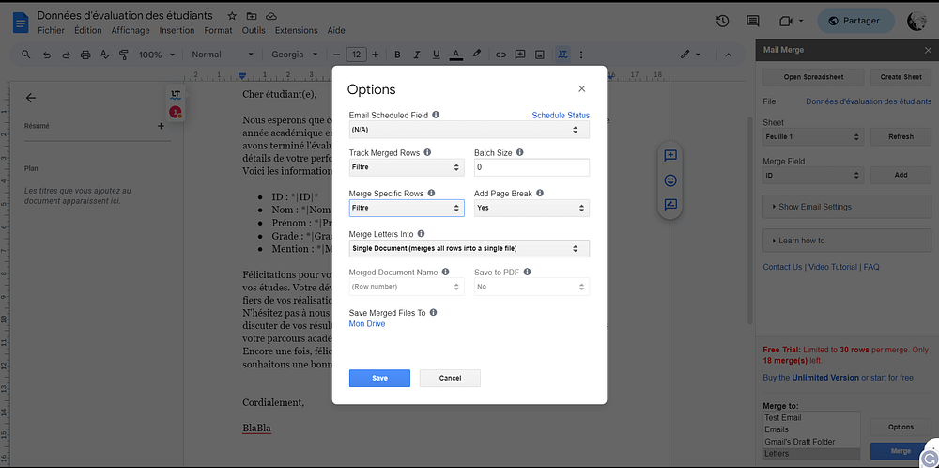Click the add comment icon on page margin
Image resolution: width=939 pixels, height=468 pixels.
coord(670,155)
